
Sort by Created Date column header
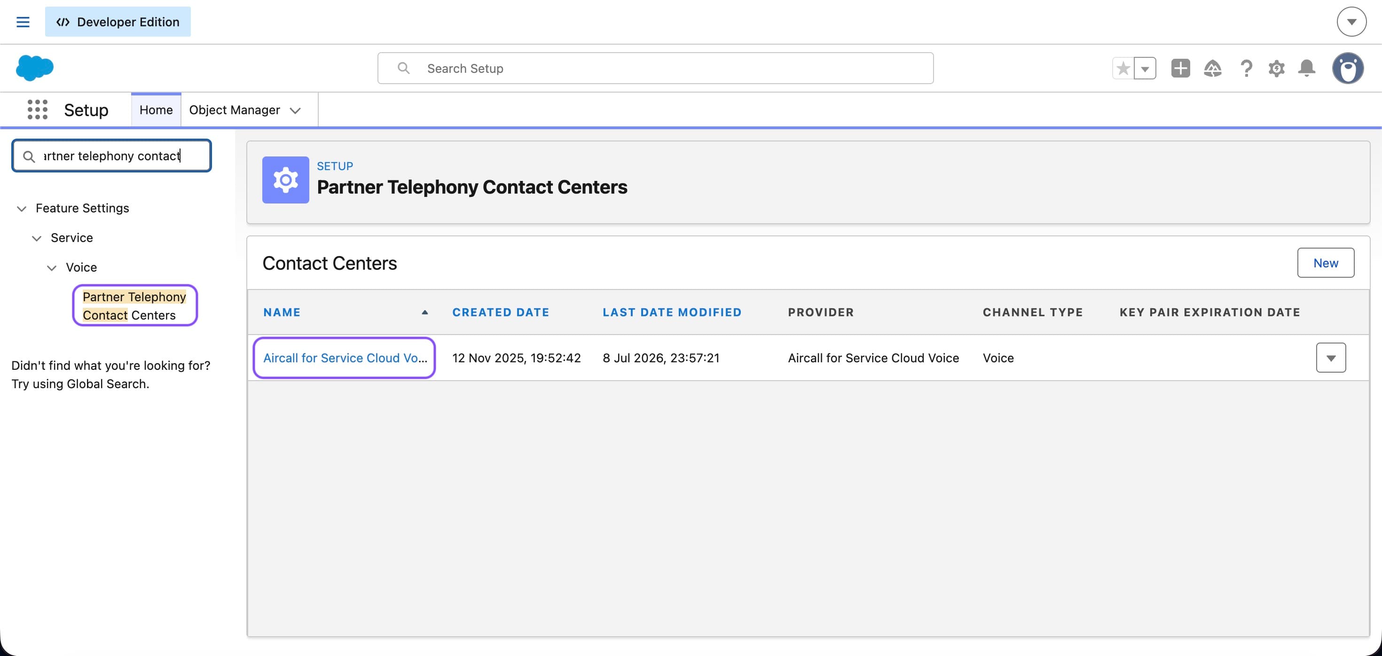click(501, 312)
